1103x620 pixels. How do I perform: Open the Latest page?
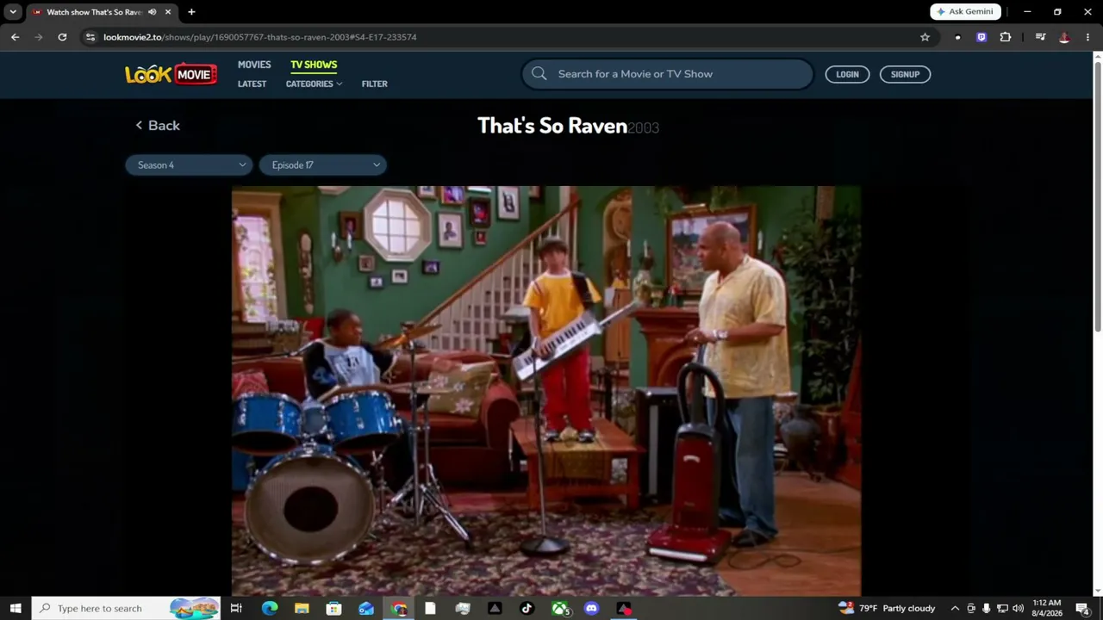(252, 84)
